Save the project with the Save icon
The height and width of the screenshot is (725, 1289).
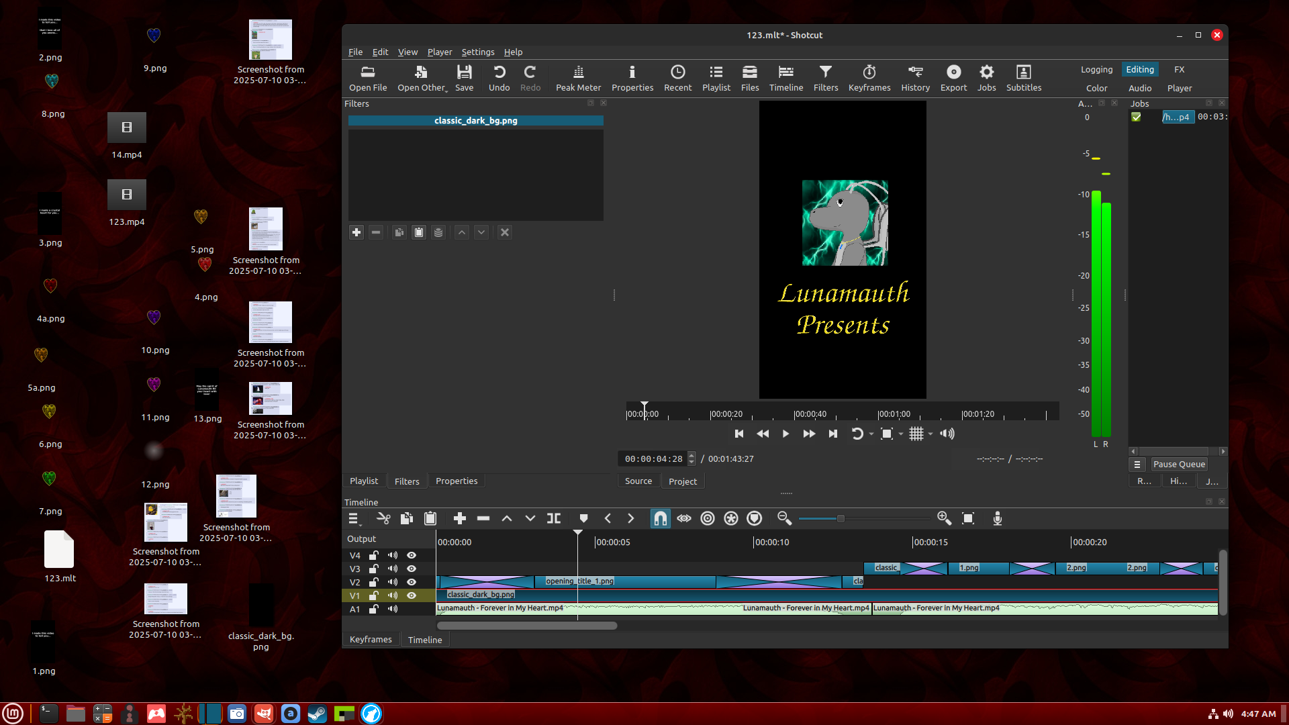pos(464,79)
